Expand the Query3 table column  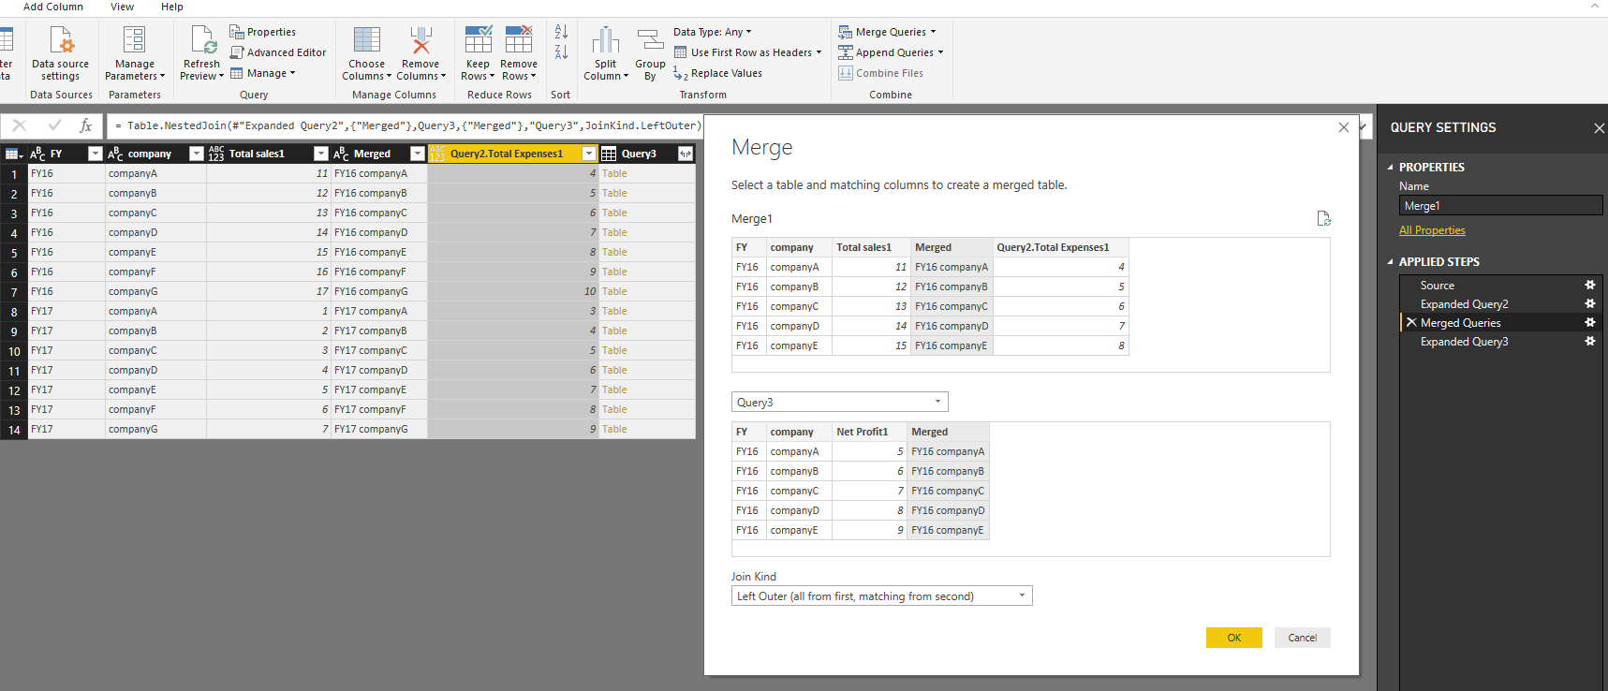point(686,154)
